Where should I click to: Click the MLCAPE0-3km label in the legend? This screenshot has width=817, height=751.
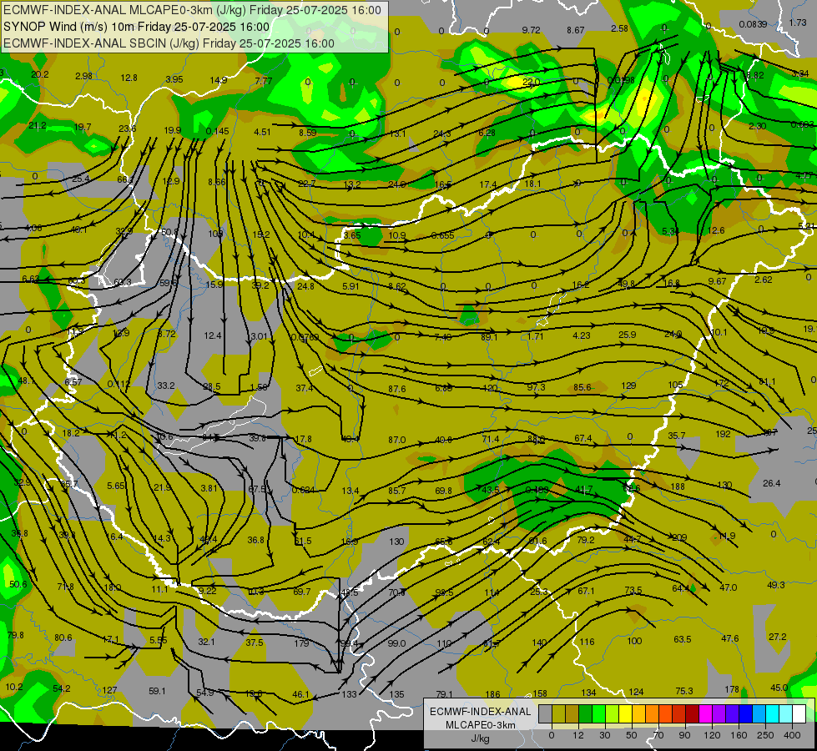(x=480, y=725)
